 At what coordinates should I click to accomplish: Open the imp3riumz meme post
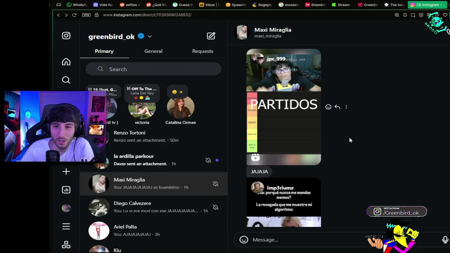tap(284, 202)
